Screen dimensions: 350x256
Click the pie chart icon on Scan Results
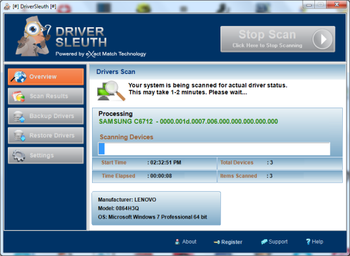[18, 97]
